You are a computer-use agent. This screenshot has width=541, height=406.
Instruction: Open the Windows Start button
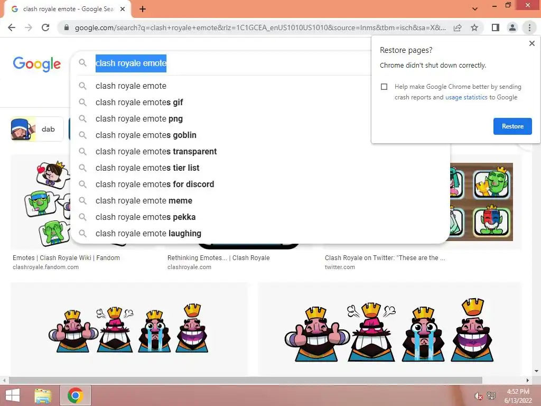(x=13, y=395)
